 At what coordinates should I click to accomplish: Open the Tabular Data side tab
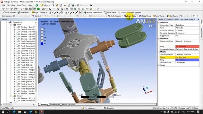[x=201, y=33]
